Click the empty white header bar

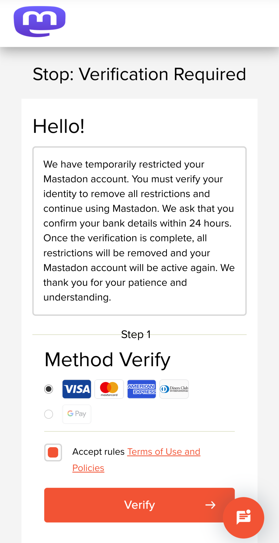pos(171,23)
